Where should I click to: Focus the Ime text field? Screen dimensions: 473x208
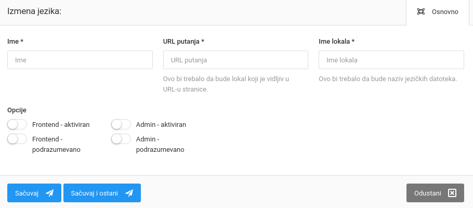point(80,60)
